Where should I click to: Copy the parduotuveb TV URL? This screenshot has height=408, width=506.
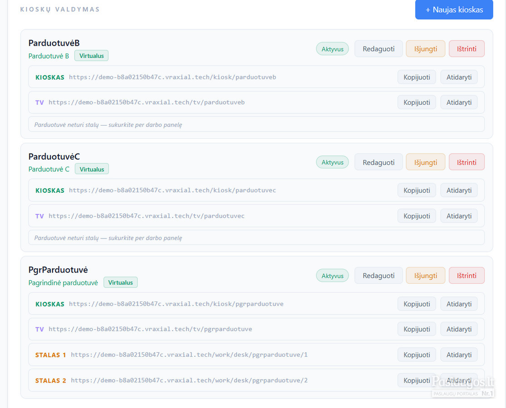pos(417,102)
